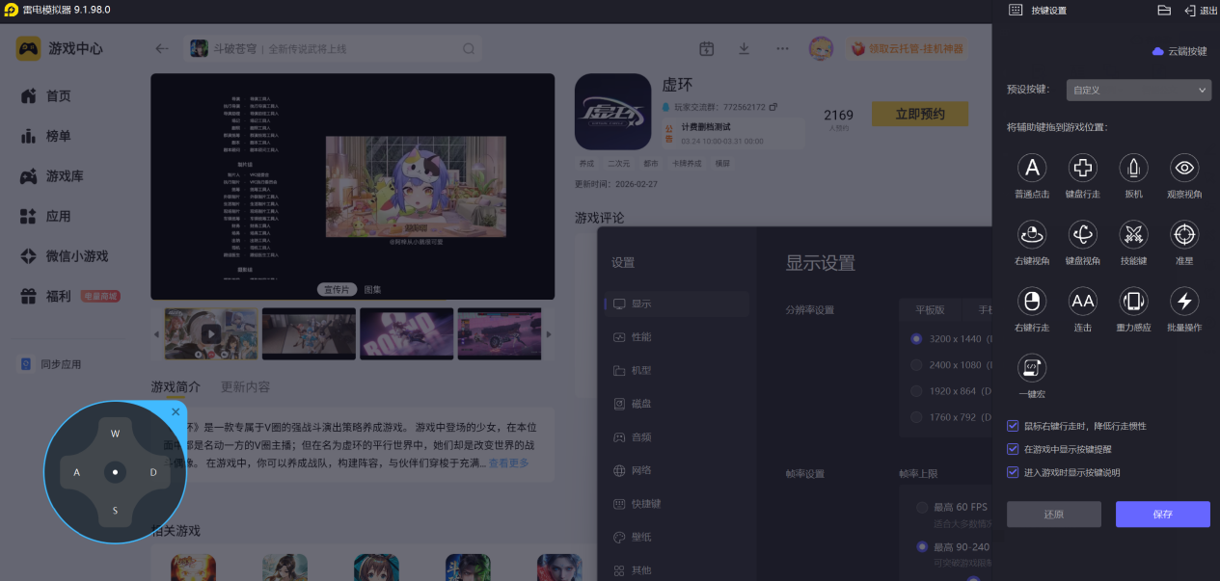The image size is (1220, 581).
Task: Go back with the left arrow
Action: click(x=162, y=48)
